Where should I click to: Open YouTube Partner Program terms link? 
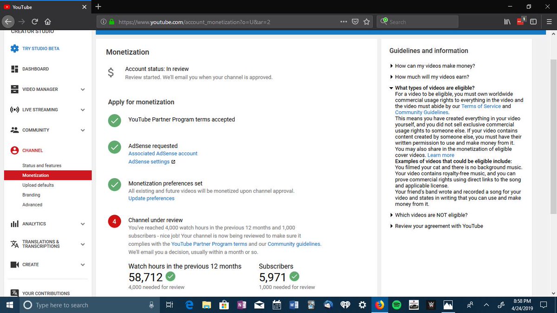pyautogui.click(x=209, y=244)
